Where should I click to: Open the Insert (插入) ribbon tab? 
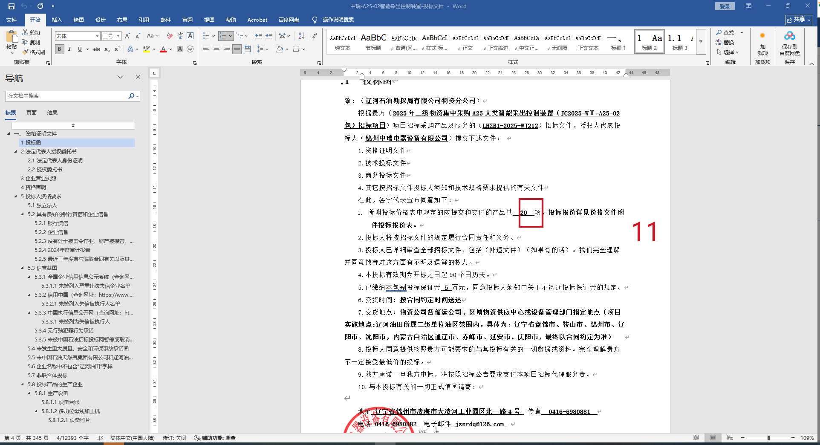pos(57,20)
